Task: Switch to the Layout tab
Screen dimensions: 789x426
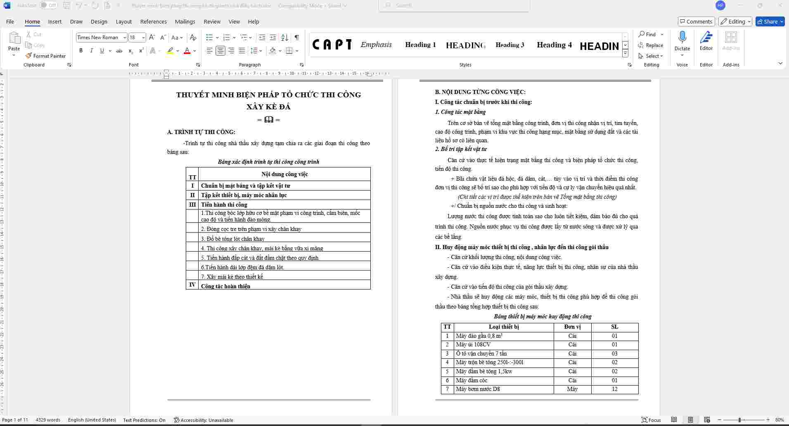Action: [123, 21]
